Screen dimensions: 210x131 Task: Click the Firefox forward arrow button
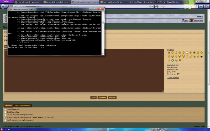[x=7, y=6]
